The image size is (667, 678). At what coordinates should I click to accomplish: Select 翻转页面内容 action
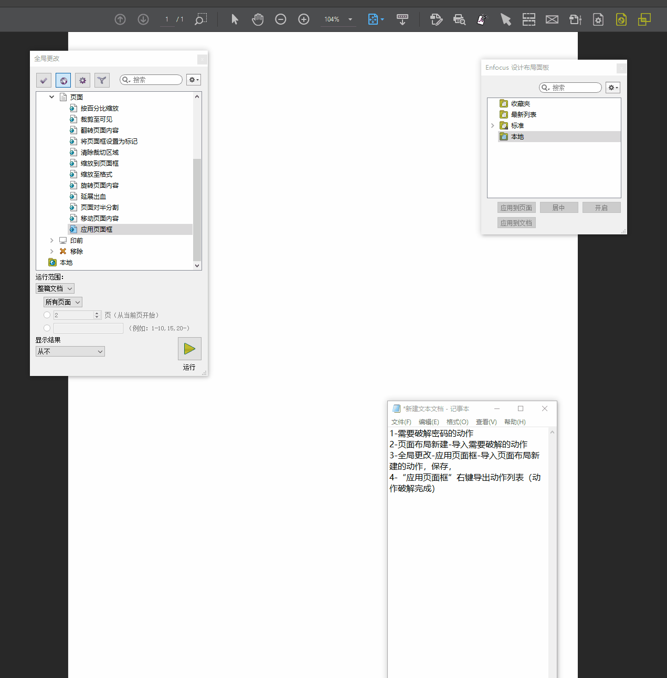click(x=100, y=130)
